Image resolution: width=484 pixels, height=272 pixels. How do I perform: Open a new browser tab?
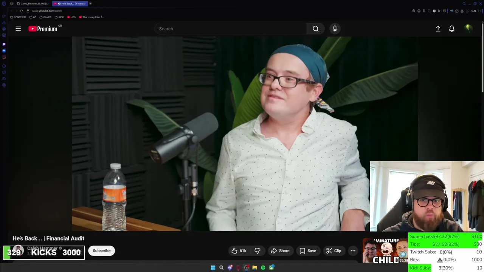(90, 3)
